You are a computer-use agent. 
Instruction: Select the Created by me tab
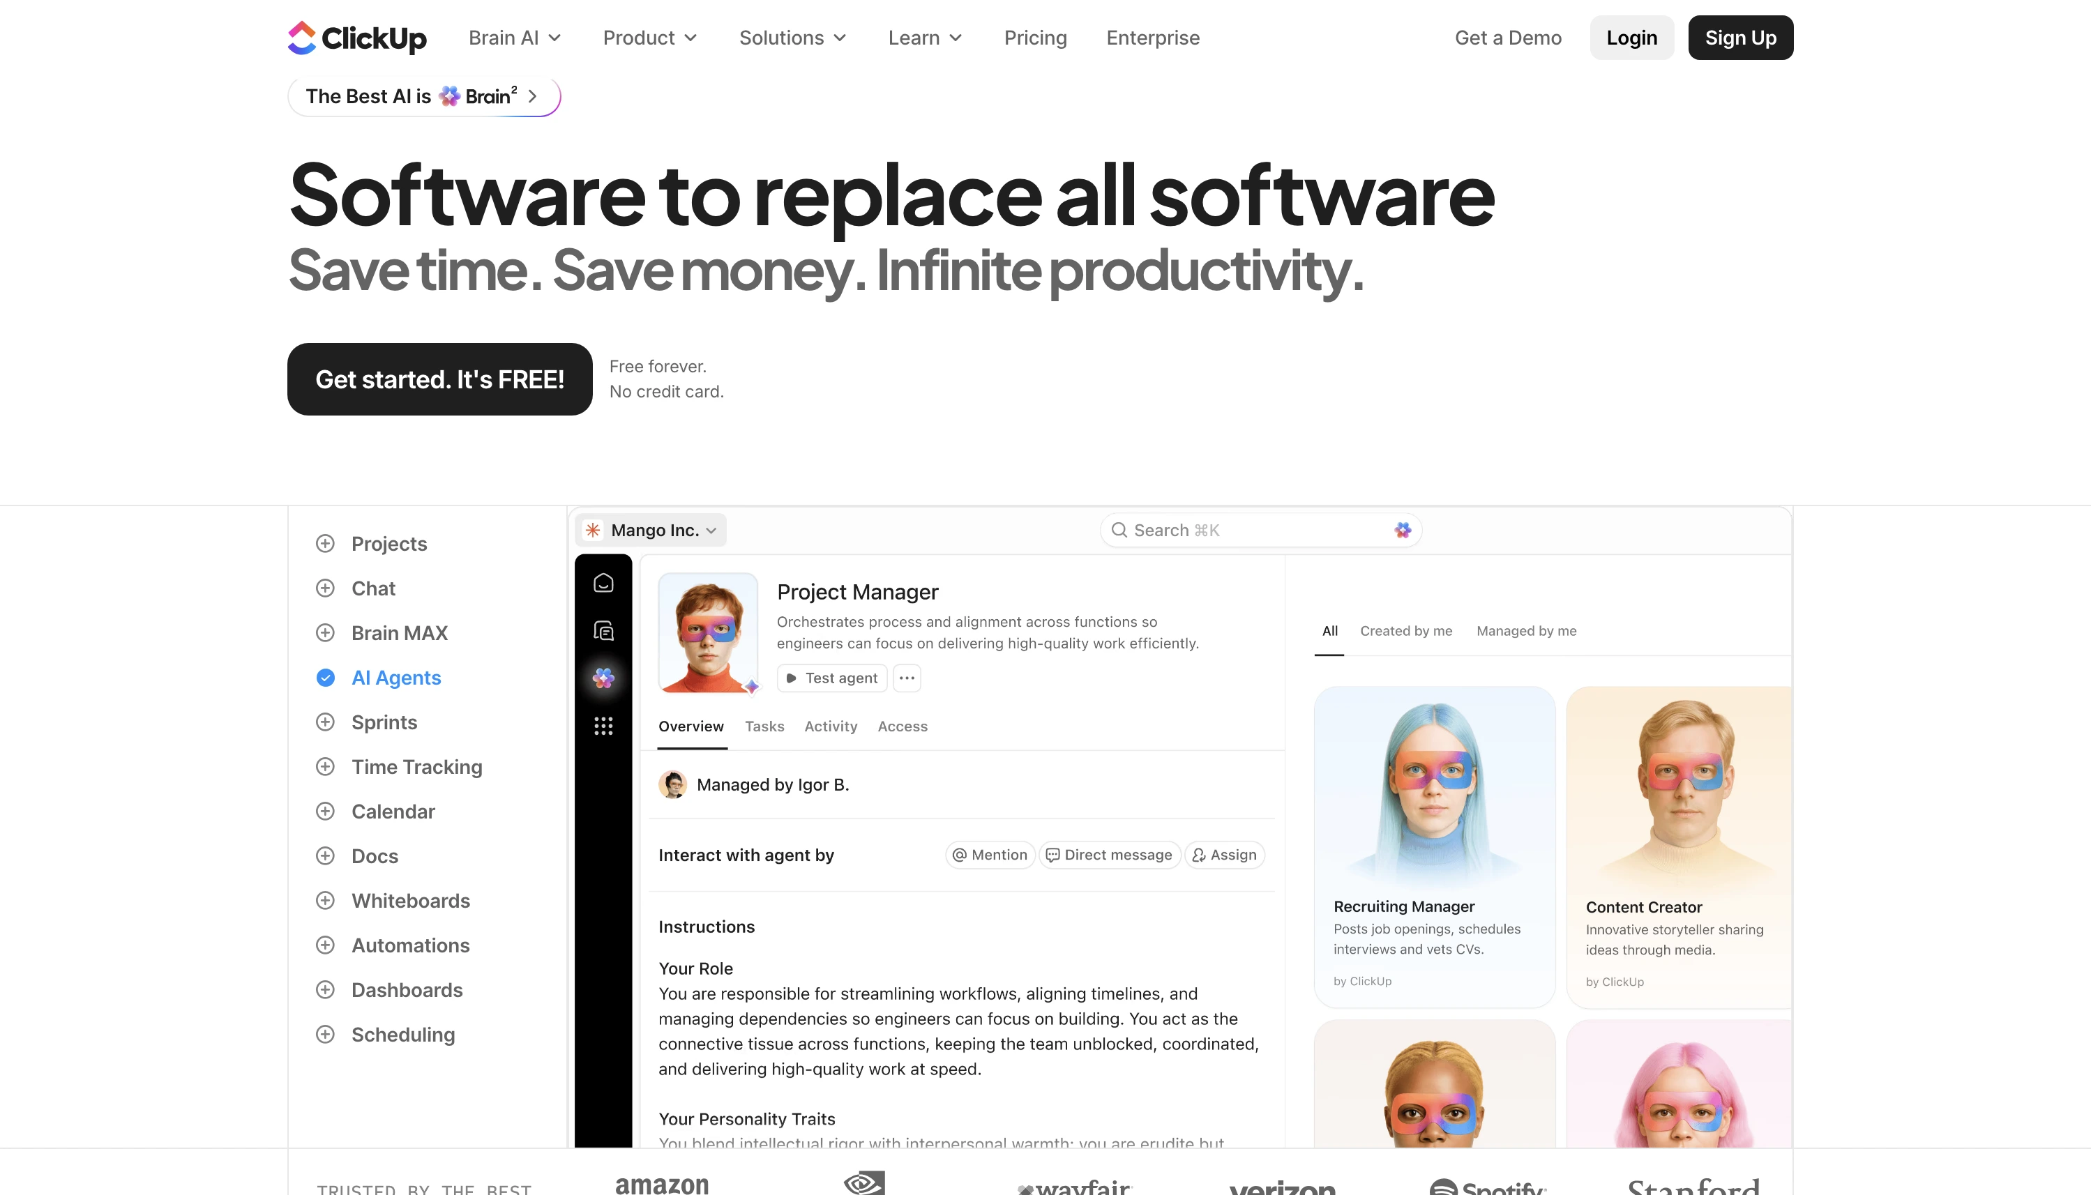pyautogui.click(x=1406, y=631)
